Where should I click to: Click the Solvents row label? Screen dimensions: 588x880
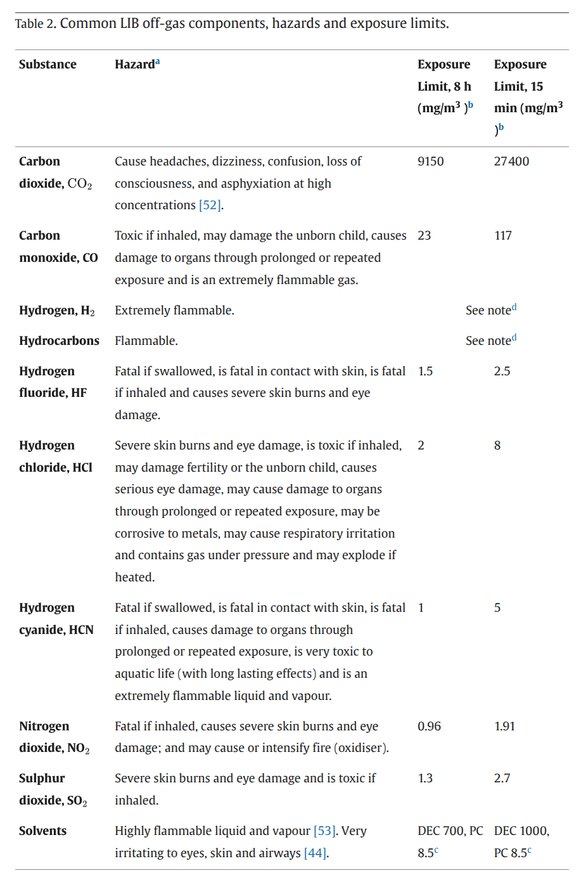(x=42, y=831)
